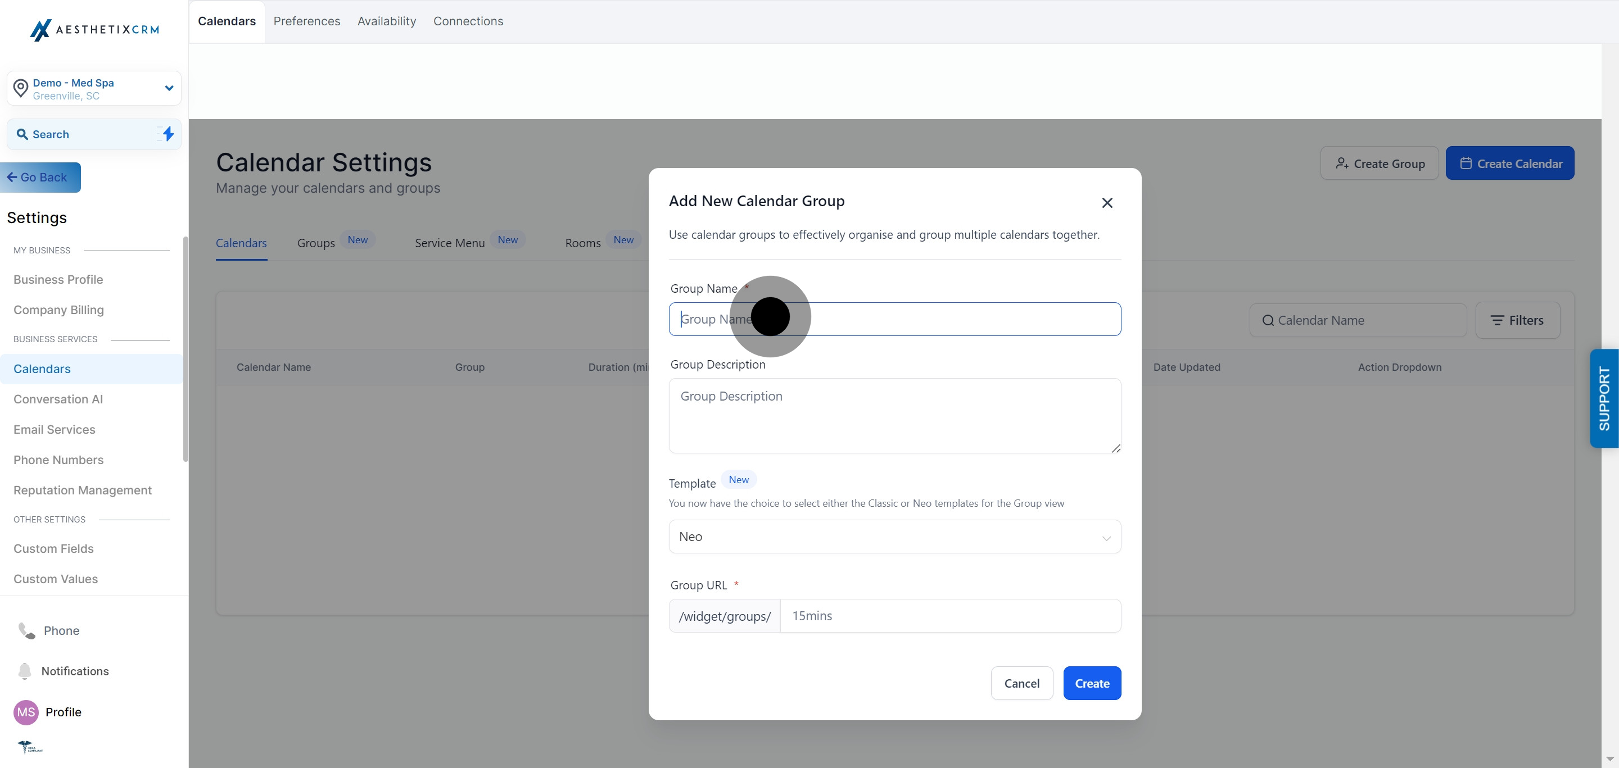
Task: Click Cancel in the dialog
Action: tap(1021, 683)
